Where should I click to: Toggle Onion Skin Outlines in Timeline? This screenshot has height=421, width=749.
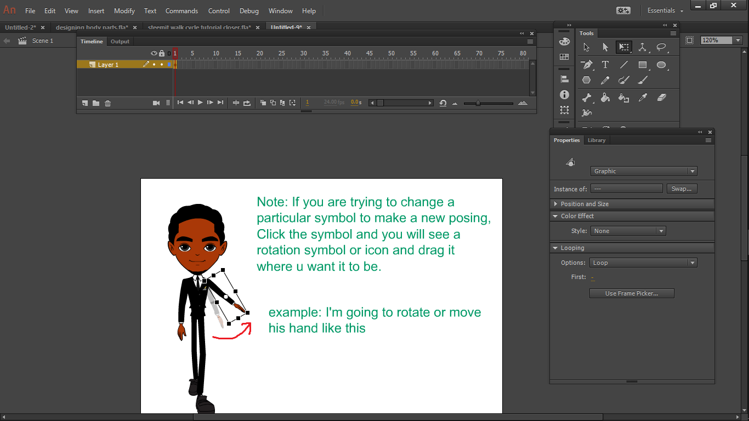click(x=273, y=103)
